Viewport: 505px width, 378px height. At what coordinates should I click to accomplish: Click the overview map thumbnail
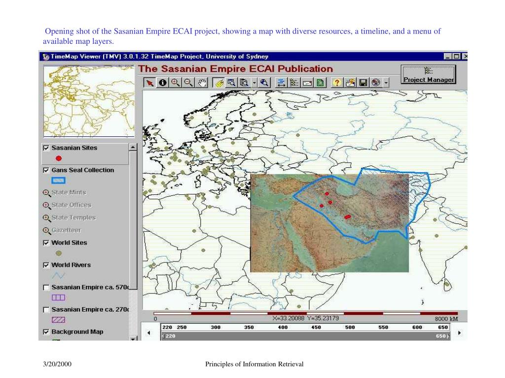[x=89, y=101]
